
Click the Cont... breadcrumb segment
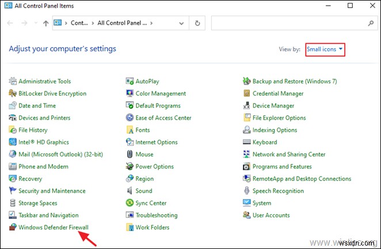[79, 23]
